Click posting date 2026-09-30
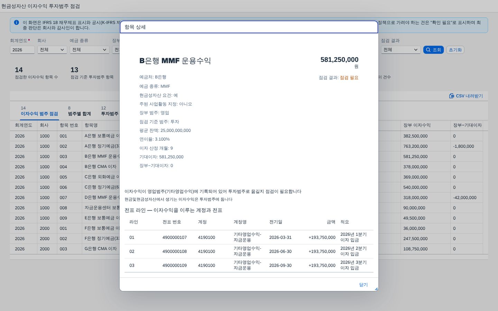This screenshot has width=498, height=311. (x=280, y=265)
